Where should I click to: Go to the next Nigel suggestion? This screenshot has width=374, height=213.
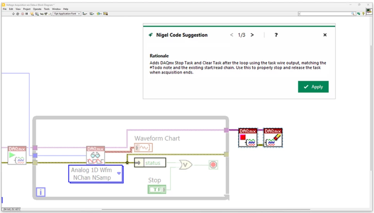(x=252, y=35)
